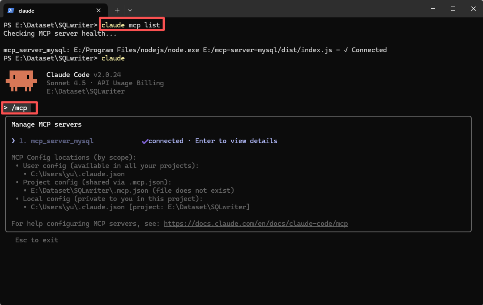Click the PowerShell icon on the claude tab

click(11, 10)
